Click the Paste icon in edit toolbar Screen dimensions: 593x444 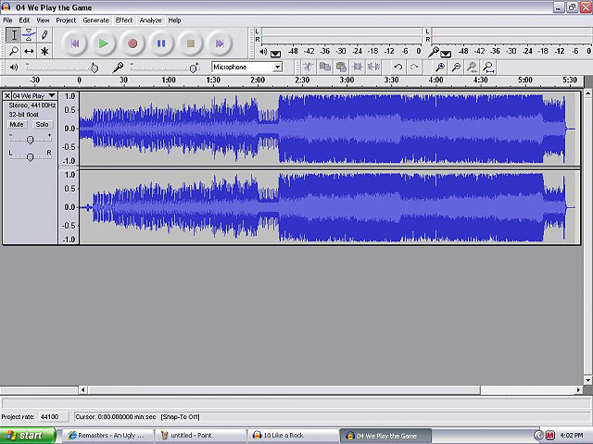341,68
